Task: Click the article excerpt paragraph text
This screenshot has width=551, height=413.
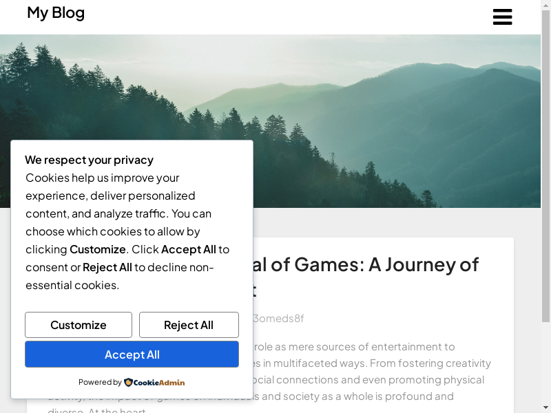Action: [372, 363]
